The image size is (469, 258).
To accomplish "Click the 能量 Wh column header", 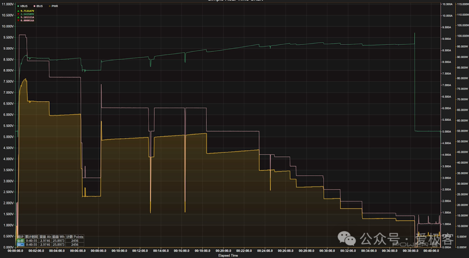I will pyautogui.click(x=59, y=237).
